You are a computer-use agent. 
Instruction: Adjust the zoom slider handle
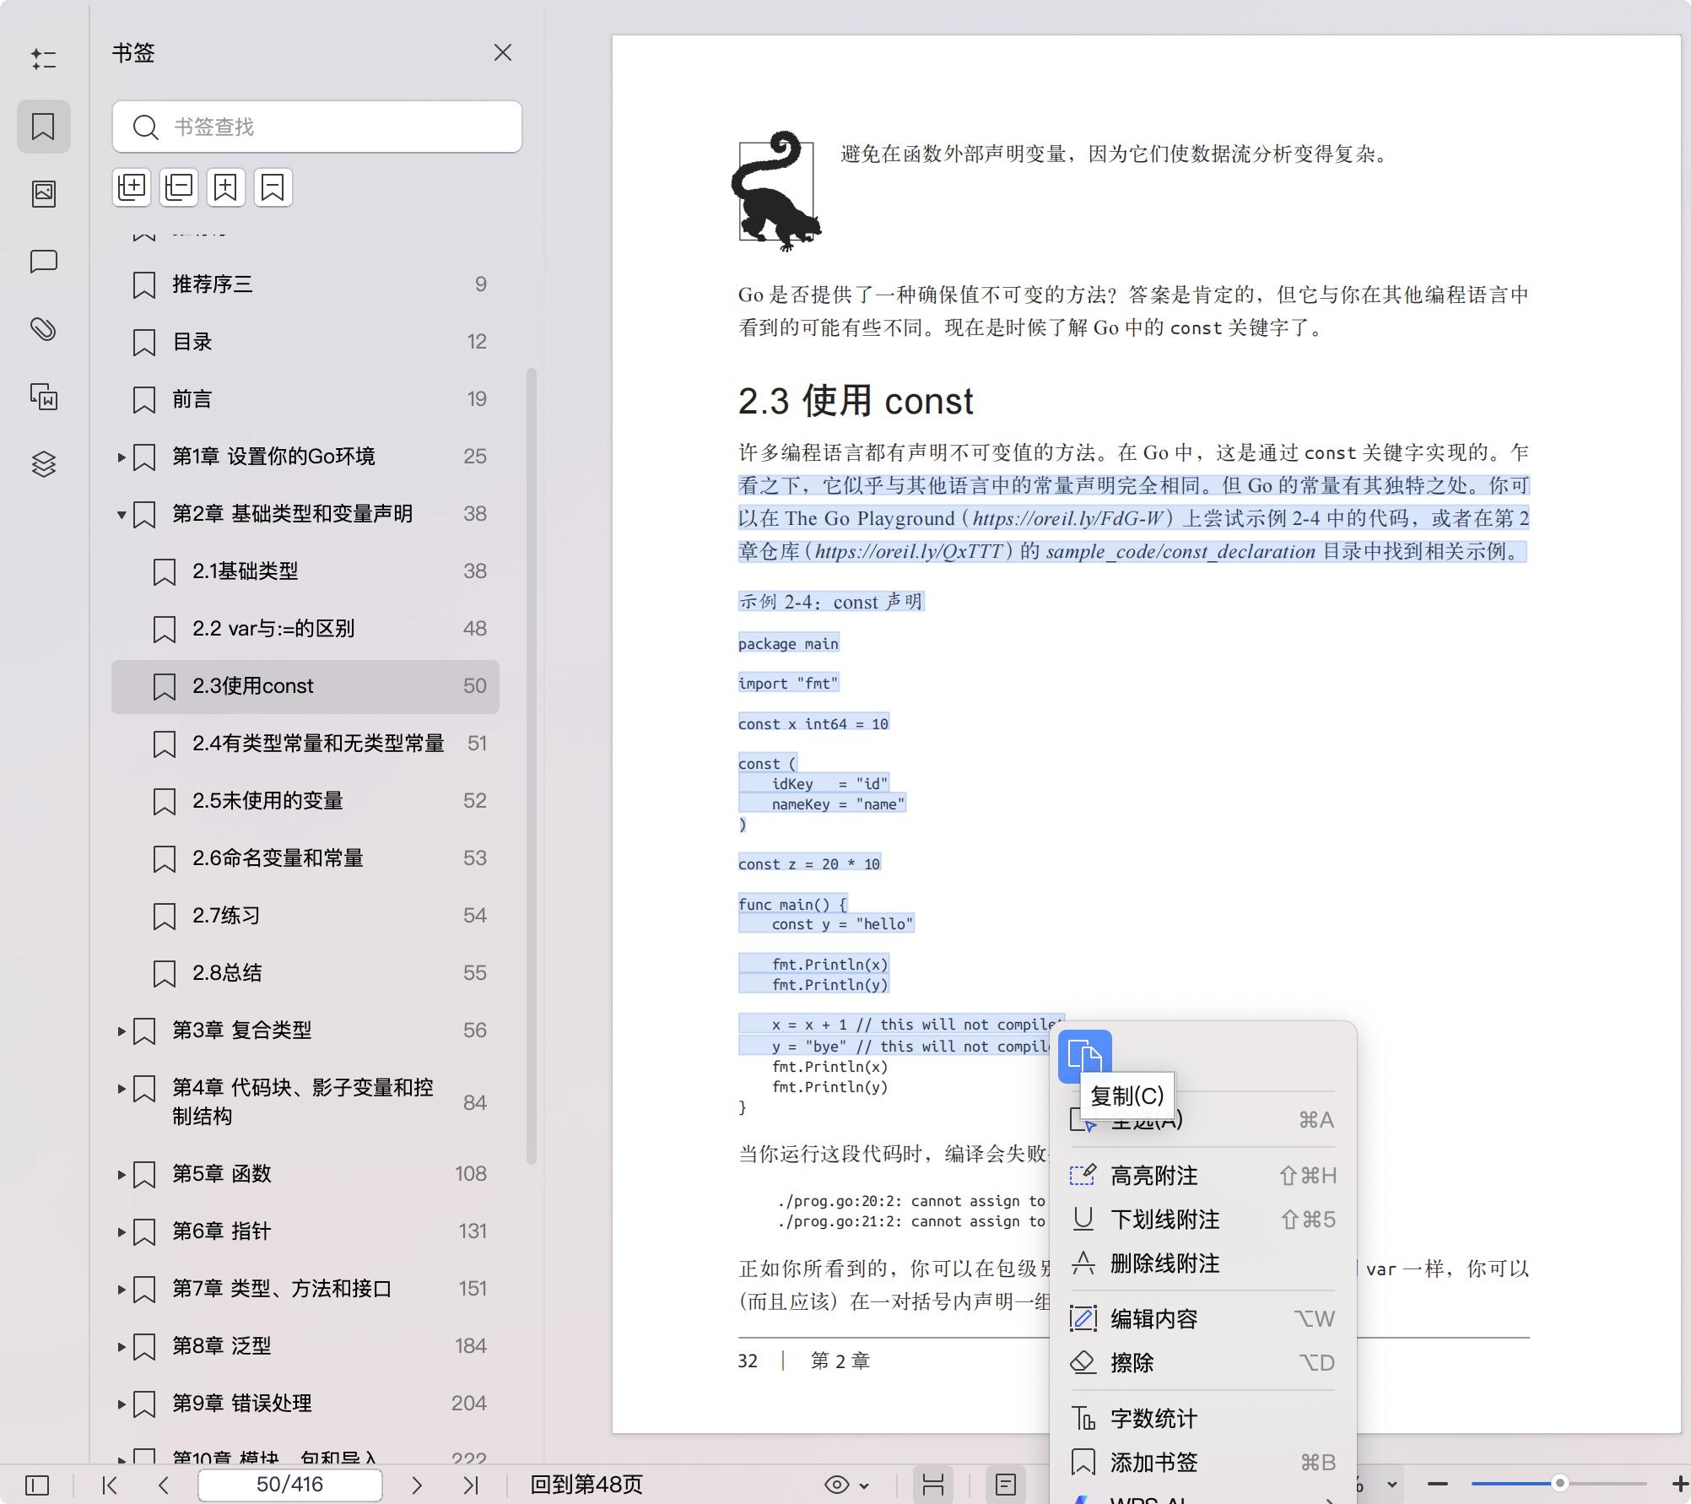point(1559,1483)
